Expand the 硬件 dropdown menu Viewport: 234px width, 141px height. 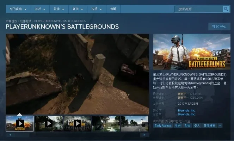[78, 9]
